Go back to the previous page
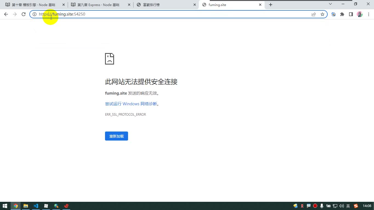Viewport: 374px width, 210px height. pyautogui.click(x=6, y=14)
